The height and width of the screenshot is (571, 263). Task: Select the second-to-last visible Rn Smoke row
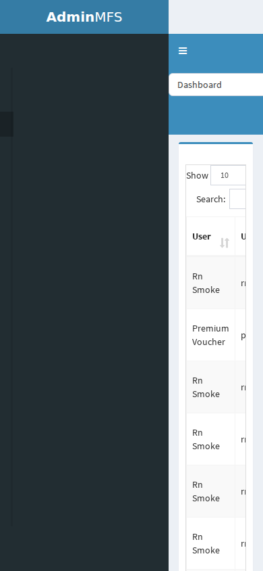tap(216, 491)
